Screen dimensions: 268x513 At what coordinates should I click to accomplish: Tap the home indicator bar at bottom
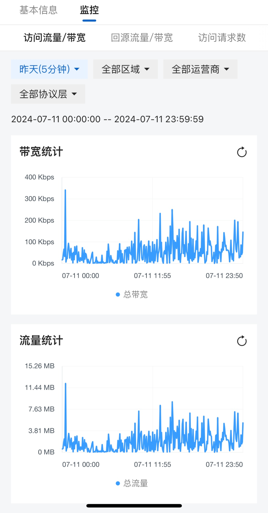(x=134, y=506)
